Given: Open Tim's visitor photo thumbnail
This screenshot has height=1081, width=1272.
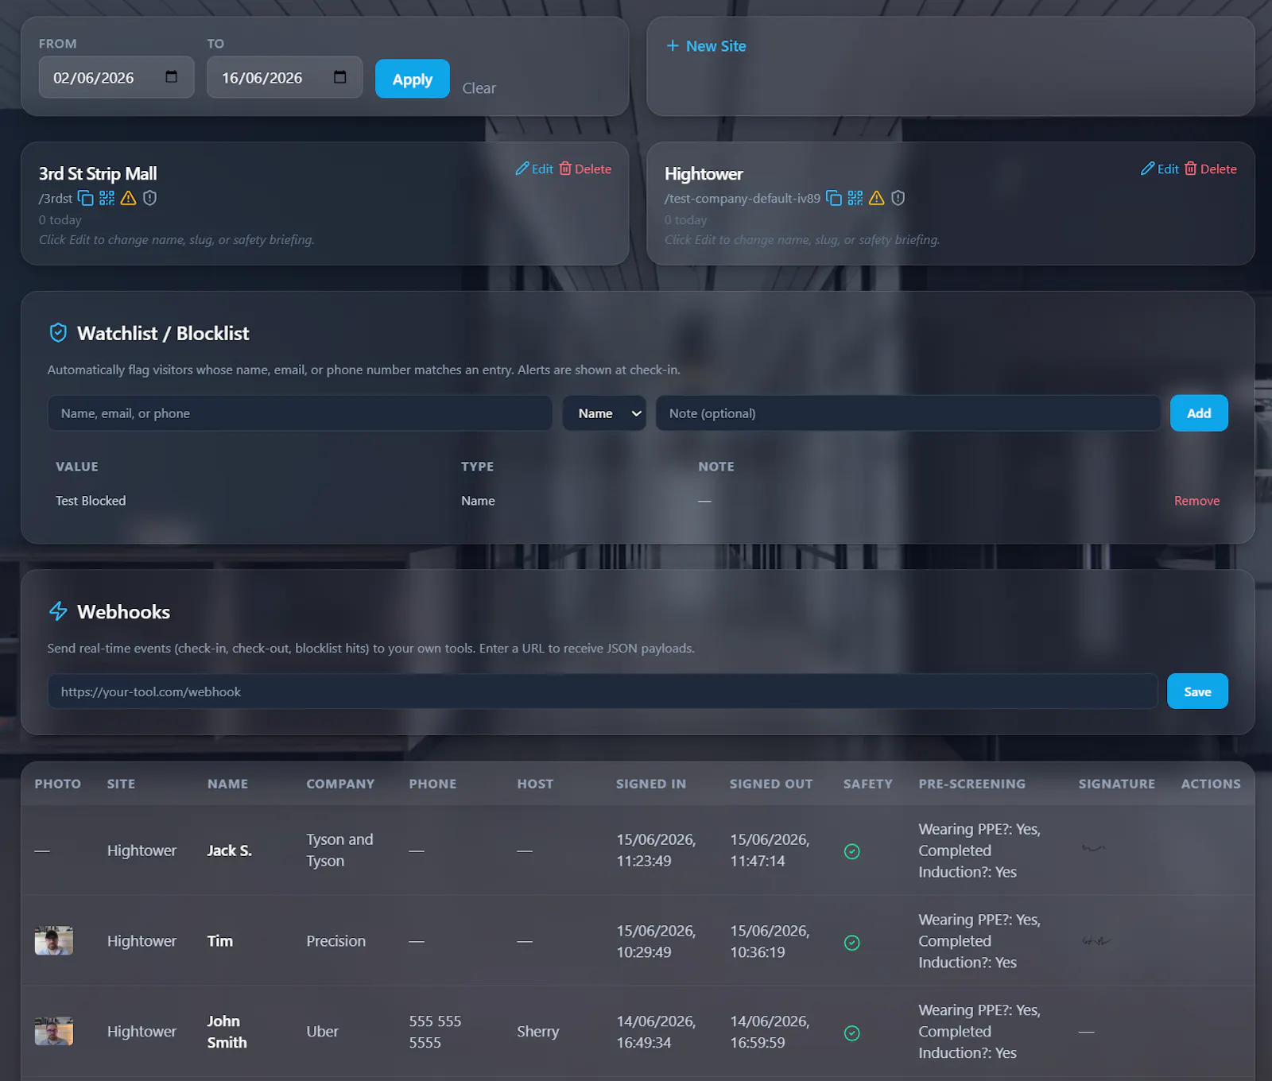Looking at the screenshot, I should point(54,940).
